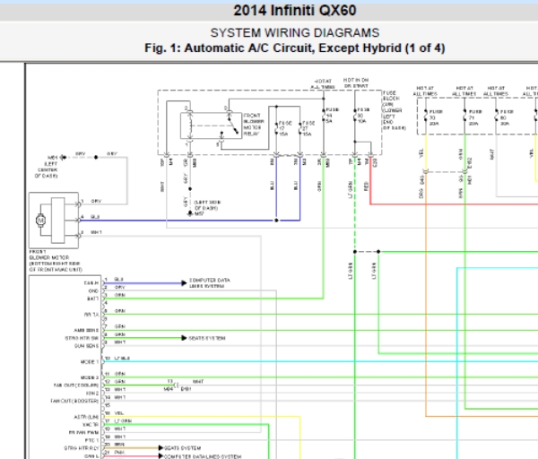
Task: Click the "YEL" wire color label at pin 16
Action: [x=118, y=413]
